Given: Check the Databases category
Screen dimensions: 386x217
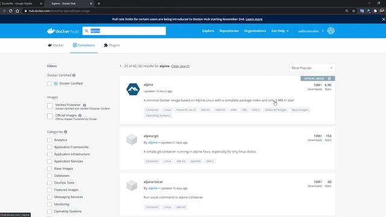Looking at the screenshot, I should point(49,176).
